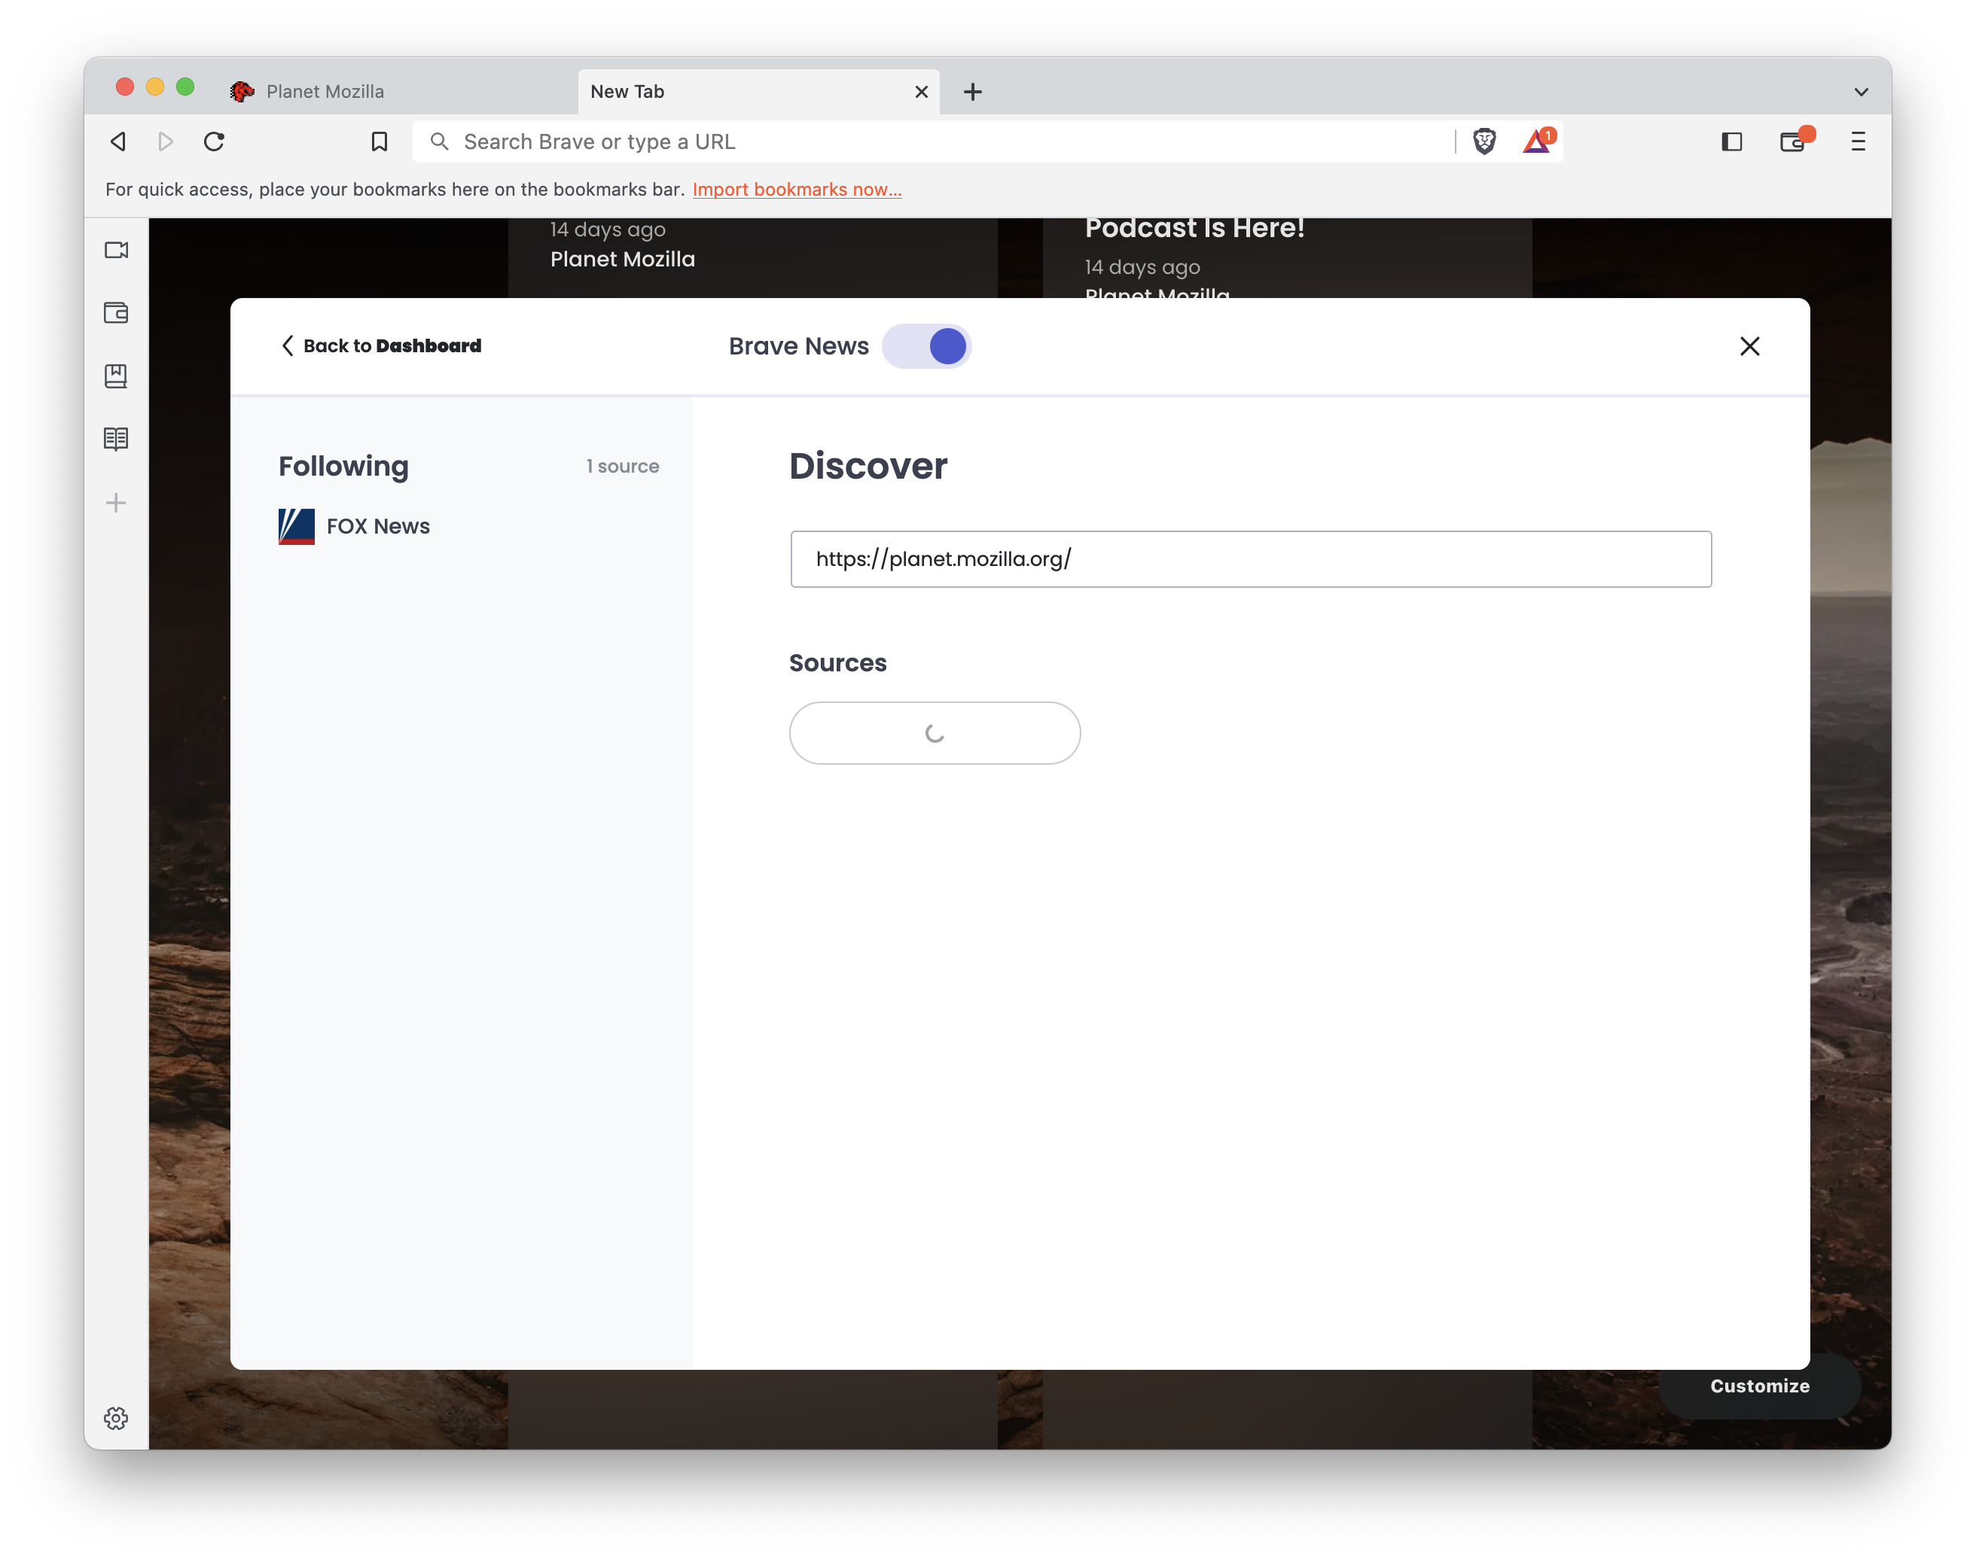Open Brave Talk from the sidebar

click(116, 250)
